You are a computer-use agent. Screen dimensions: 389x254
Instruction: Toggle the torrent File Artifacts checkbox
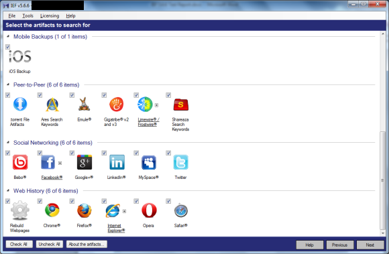(x=7, y=95)
